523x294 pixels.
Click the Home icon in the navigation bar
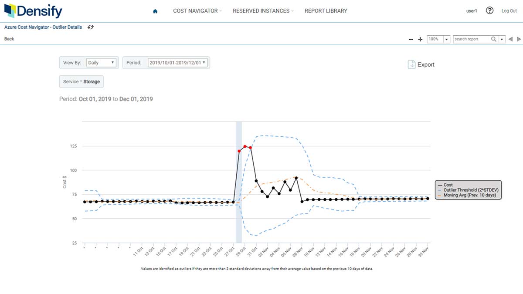click(155, 11)
